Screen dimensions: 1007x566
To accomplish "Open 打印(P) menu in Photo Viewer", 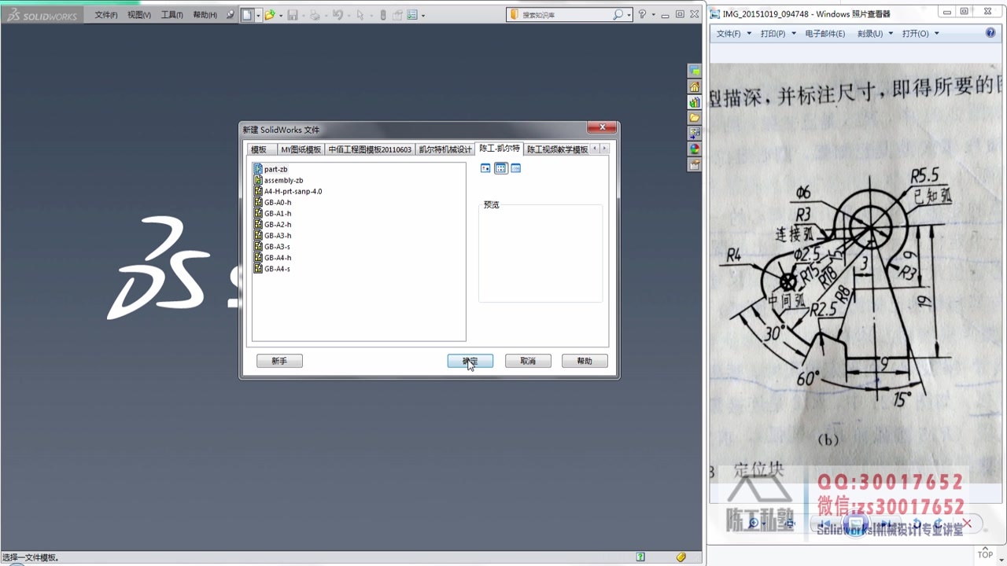I will [x=778, y=33].
